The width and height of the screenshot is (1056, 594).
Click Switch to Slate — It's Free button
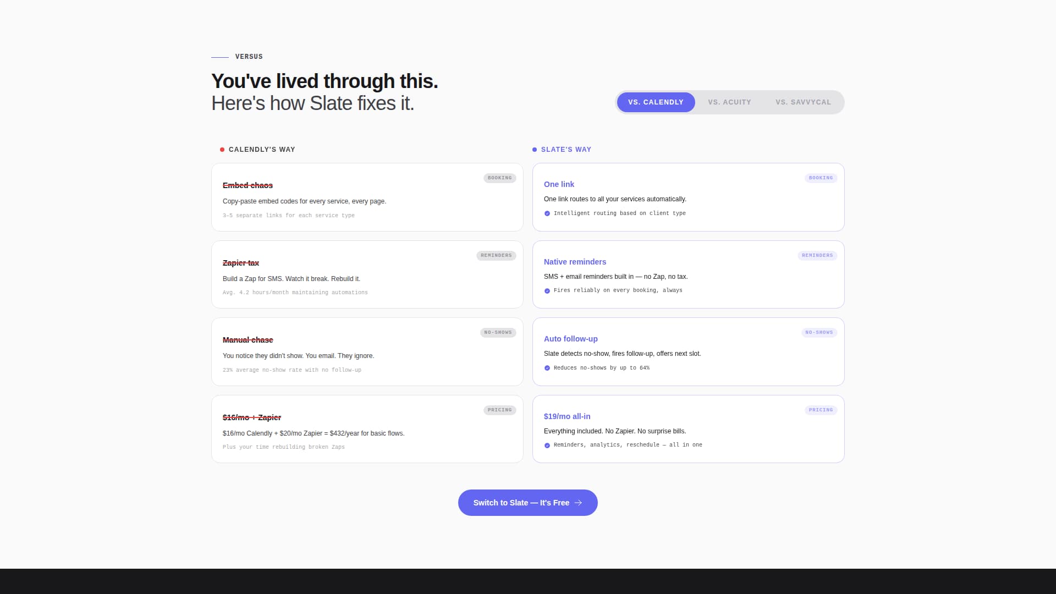[x=527, y=503]
